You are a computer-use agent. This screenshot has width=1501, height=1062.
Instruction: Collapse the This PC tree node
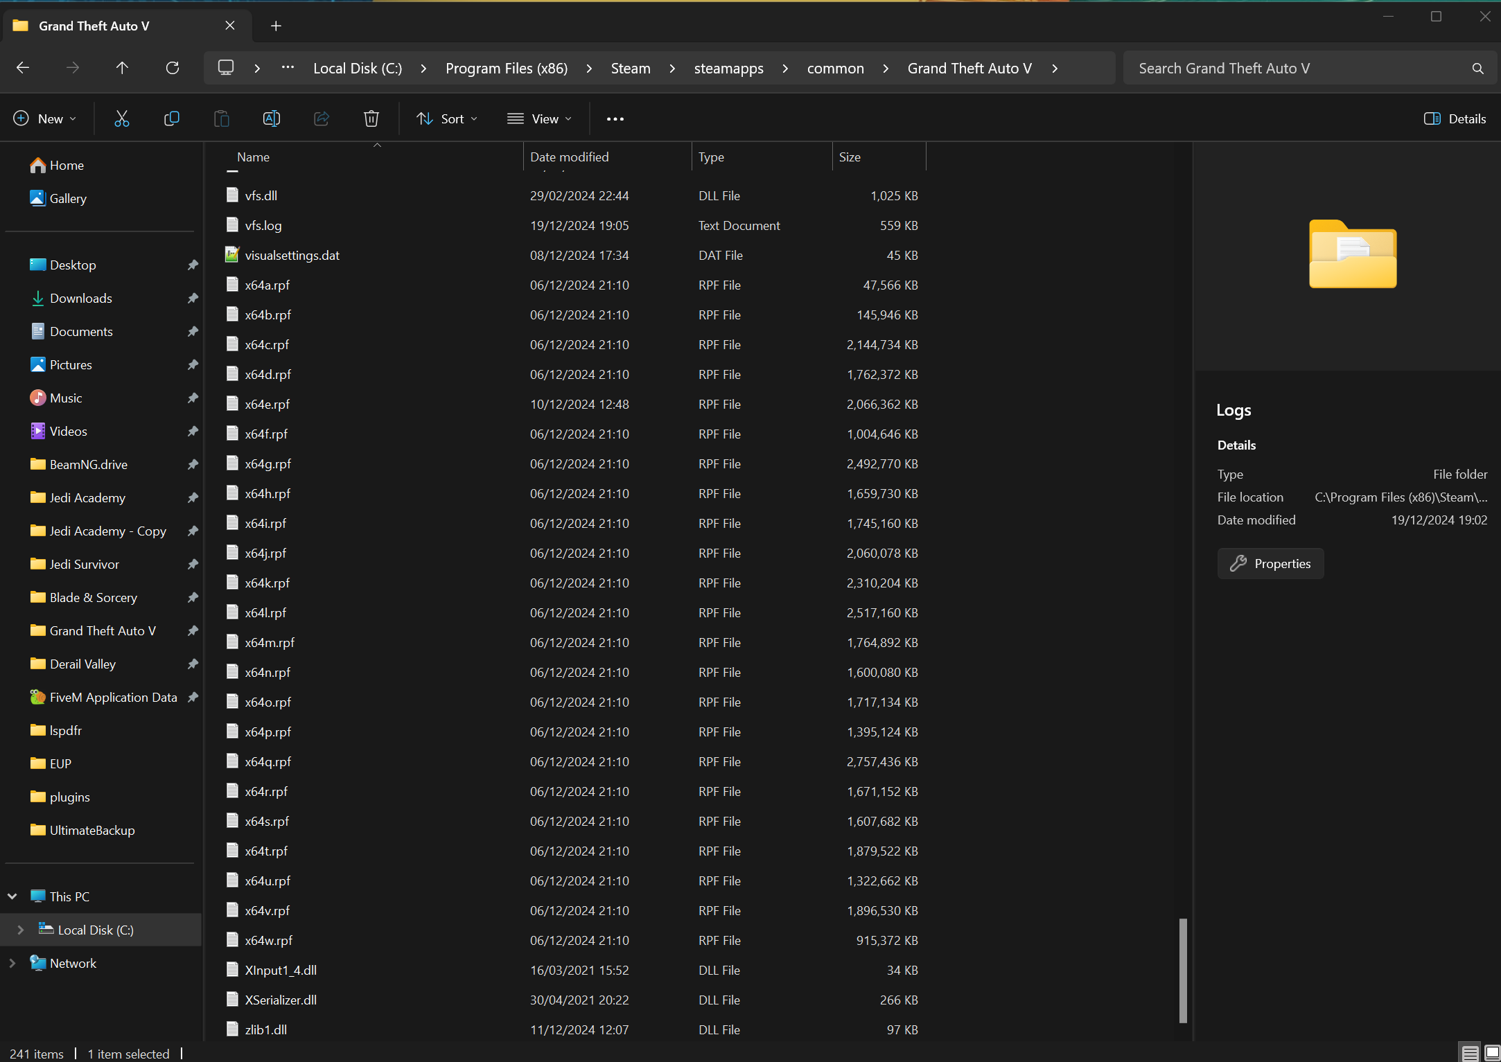pos(12,896)
